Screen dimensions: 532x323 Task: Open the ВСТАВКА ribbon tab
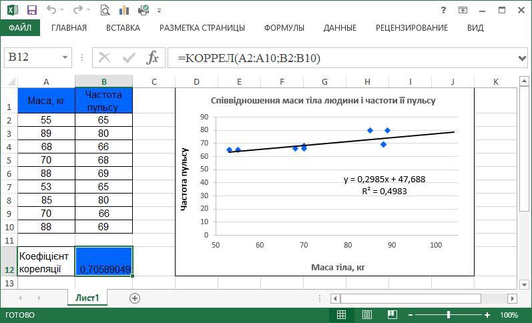coord(123,28)
